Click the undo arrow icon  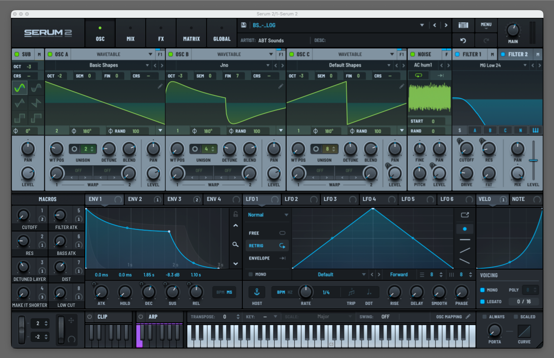pos(463,40)
